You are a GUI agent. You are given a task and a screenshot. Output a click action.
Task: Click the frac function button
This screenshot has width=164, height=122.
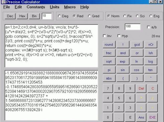109,53
